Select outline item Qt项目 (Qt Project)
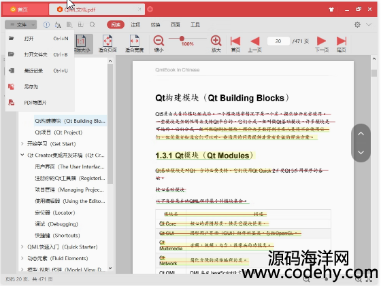Screen dimensions: 381x286 [59, 132]
